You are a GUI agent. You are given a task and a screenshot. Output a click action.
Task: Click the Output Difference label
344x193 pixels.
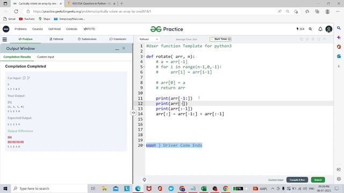(20, 131)
